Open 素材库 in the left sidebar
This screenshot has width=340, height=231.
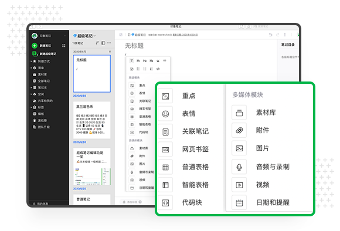(x=40, y=74)
